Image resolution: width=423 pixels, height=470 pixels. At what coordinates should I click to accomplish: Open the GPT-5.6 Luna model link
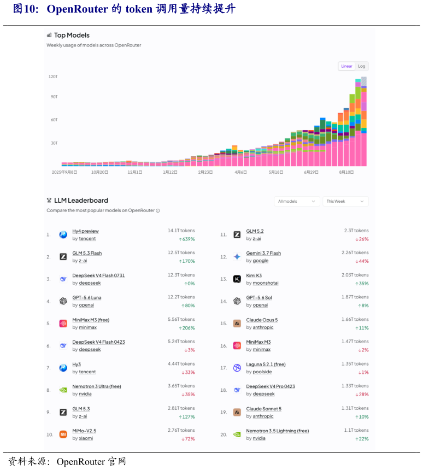tap(87, 298)
